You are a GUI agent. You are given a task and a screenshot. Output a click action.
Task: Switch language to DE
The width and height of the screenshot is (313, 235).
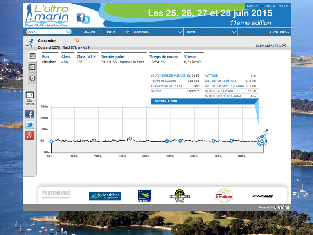point(286,6)
